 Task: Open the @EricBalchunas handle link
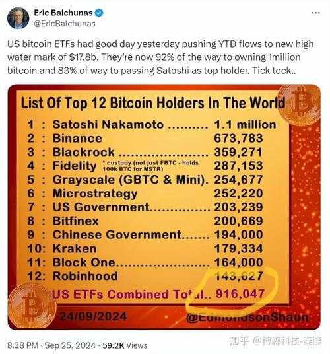(65, 24)
